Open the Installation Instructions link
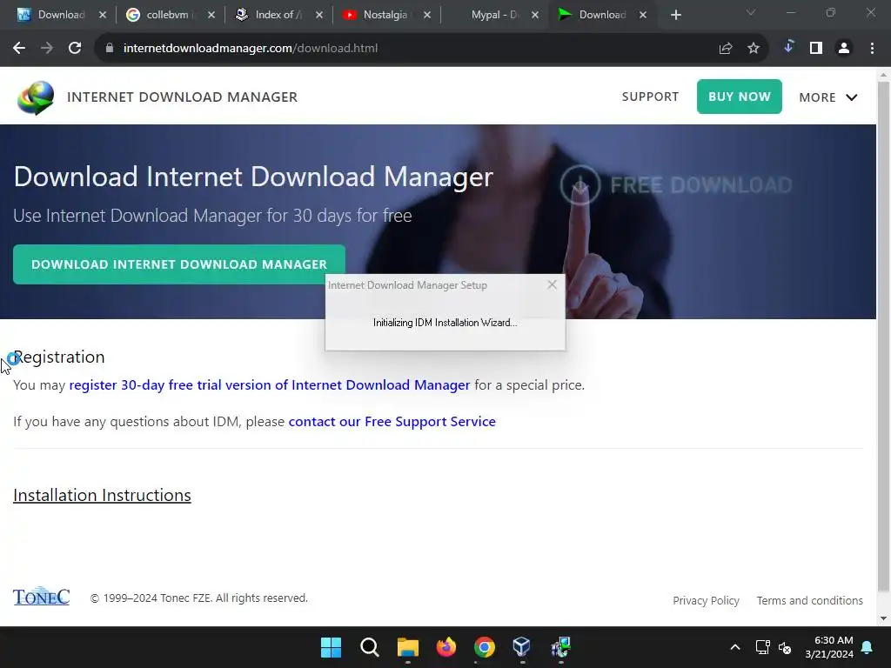This screenshot has width=891, height=668. pos(103,495)
